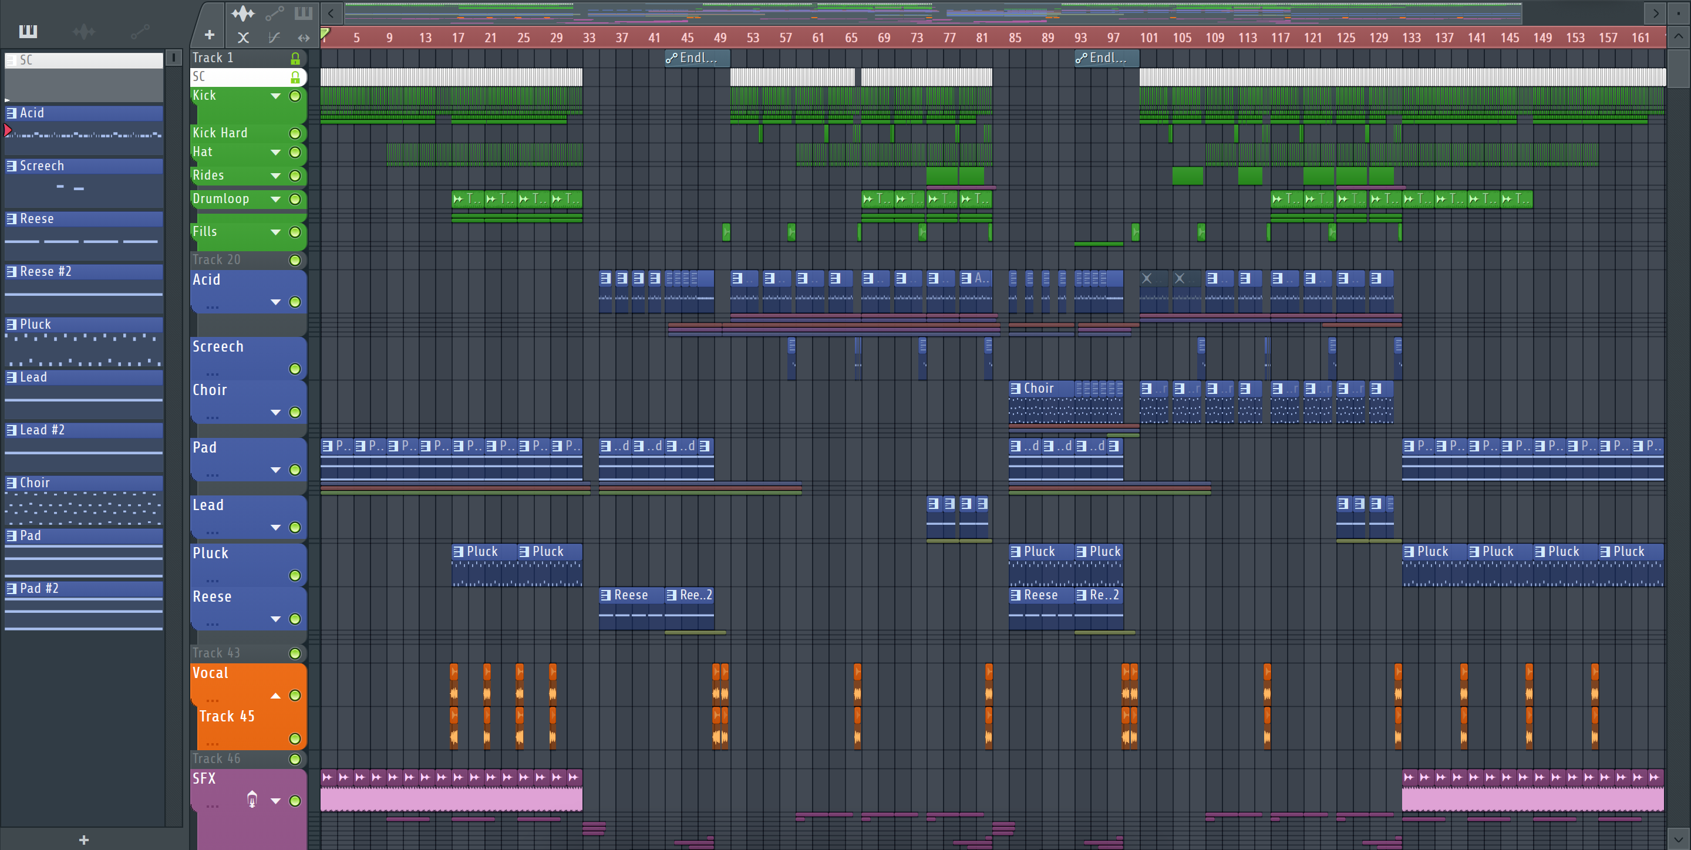Collapse the Drumloop track group arrow

[x=276, y=200]
